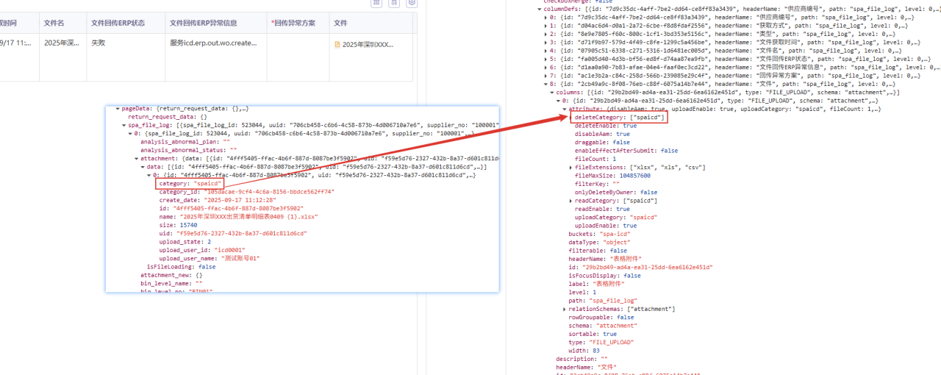Viewport: 941px width, 375px height.
Task: Collapse the pageData tree node
Action: (117, 108)
